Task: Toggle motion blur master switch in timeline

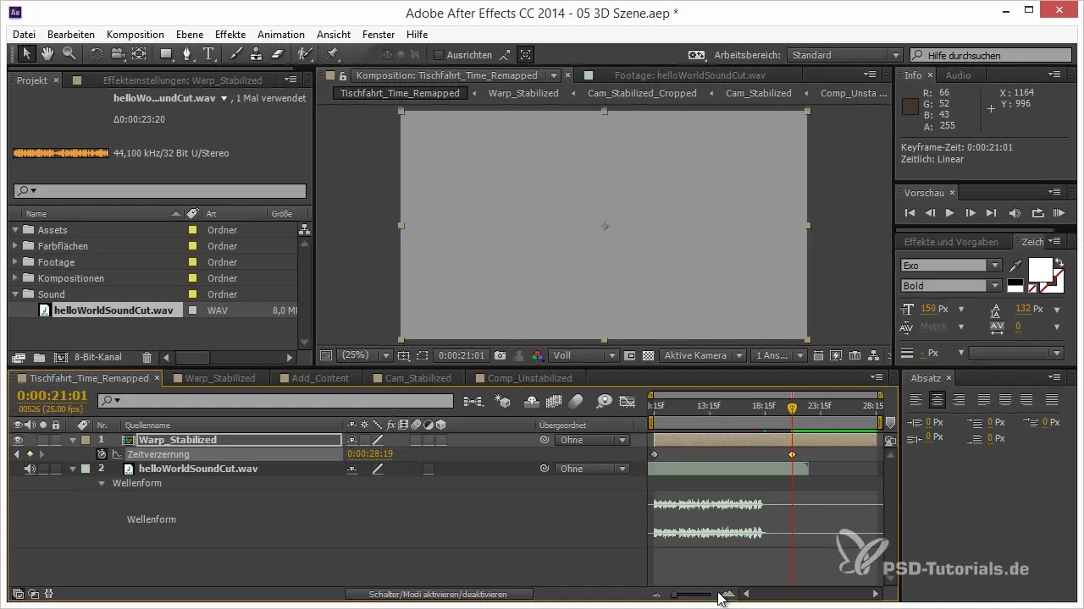Action: (x=576, y=400)
